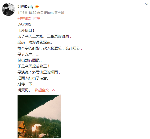Click the iPhone客户端 source link
Screen dimensions: 150x139
click(x=54, y=12)
